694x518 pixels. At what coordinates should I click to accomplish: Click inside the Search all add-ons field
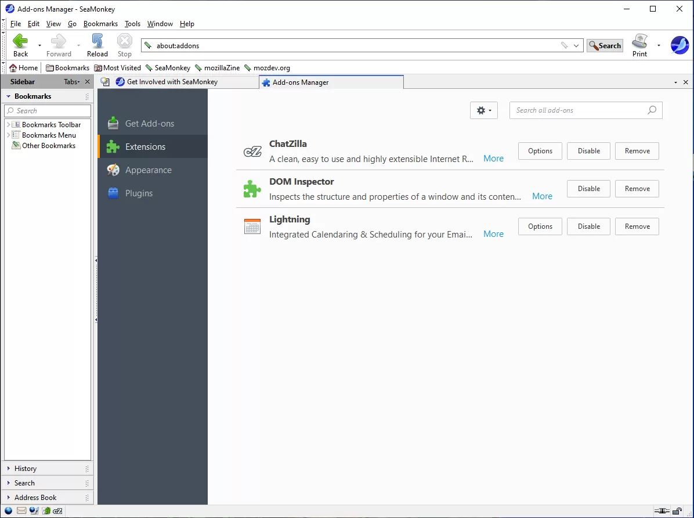(580, 110)
